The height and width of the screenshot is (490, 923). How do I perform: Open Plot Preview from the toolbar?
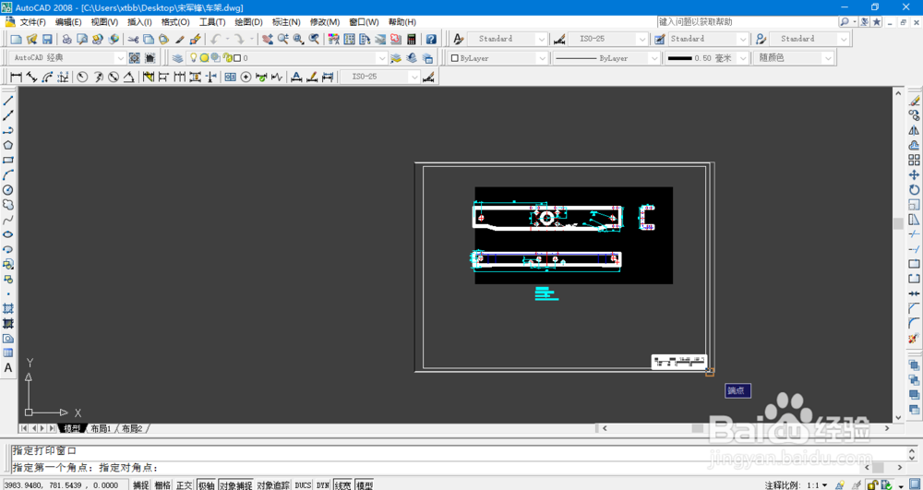(82, 39)
